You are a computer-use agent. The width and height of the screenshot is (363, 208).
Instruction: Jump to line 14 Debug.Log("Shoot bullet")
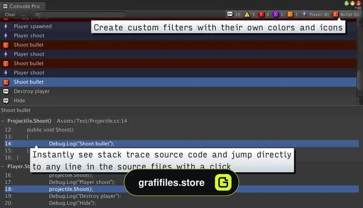click(x=181, y=144)
